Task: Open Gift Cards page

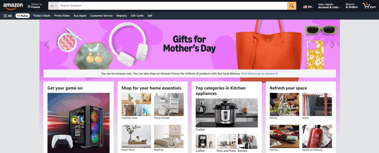Action: coord(137,15)
